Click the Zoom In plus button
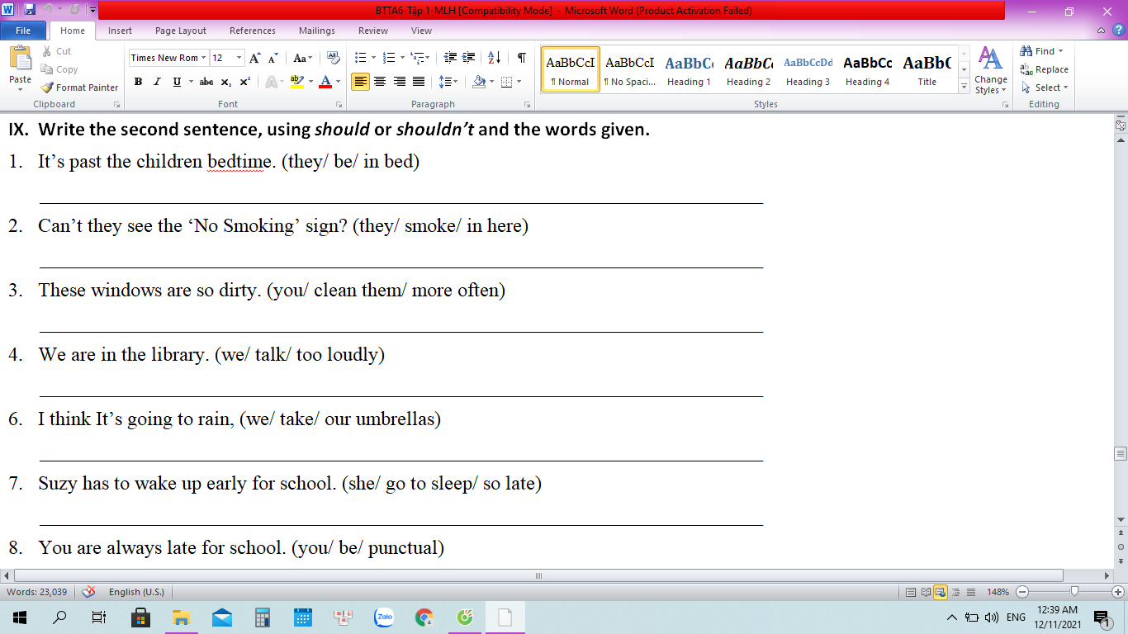 1118,592
